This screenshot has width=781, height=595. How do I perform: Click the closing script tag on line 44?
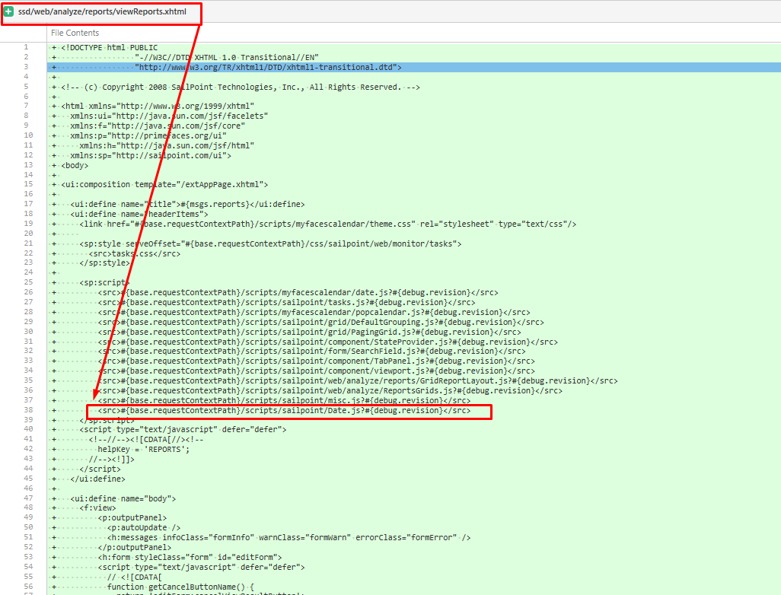point(100,469)
